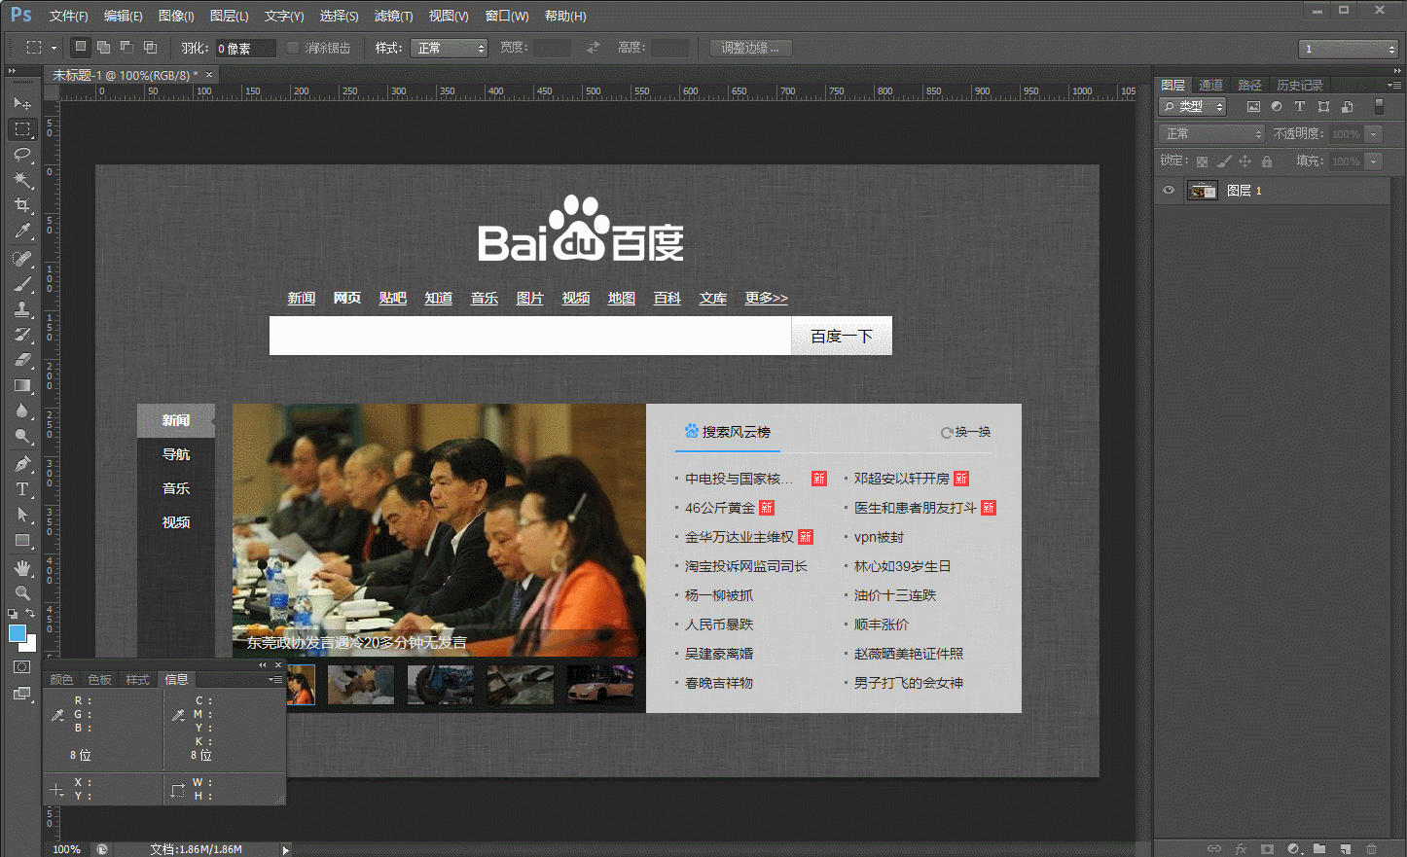Switch to the 历史记录 history tab
The image size is (1407, 857).
1299,85
